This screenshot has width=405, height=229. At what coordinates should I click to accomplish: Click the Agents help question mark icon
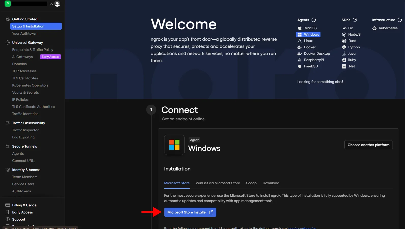point(314,20)
